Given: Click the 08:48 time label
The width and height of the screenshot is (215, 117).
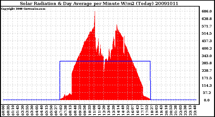Looking at the screenshot, I should [x=75, y=110].
